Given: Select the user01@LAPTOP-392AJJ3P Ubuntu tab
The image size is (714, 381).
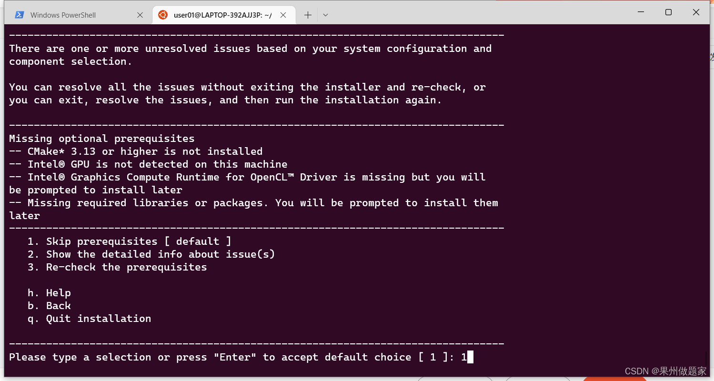Looking at the screenshot, I should 224,15.
